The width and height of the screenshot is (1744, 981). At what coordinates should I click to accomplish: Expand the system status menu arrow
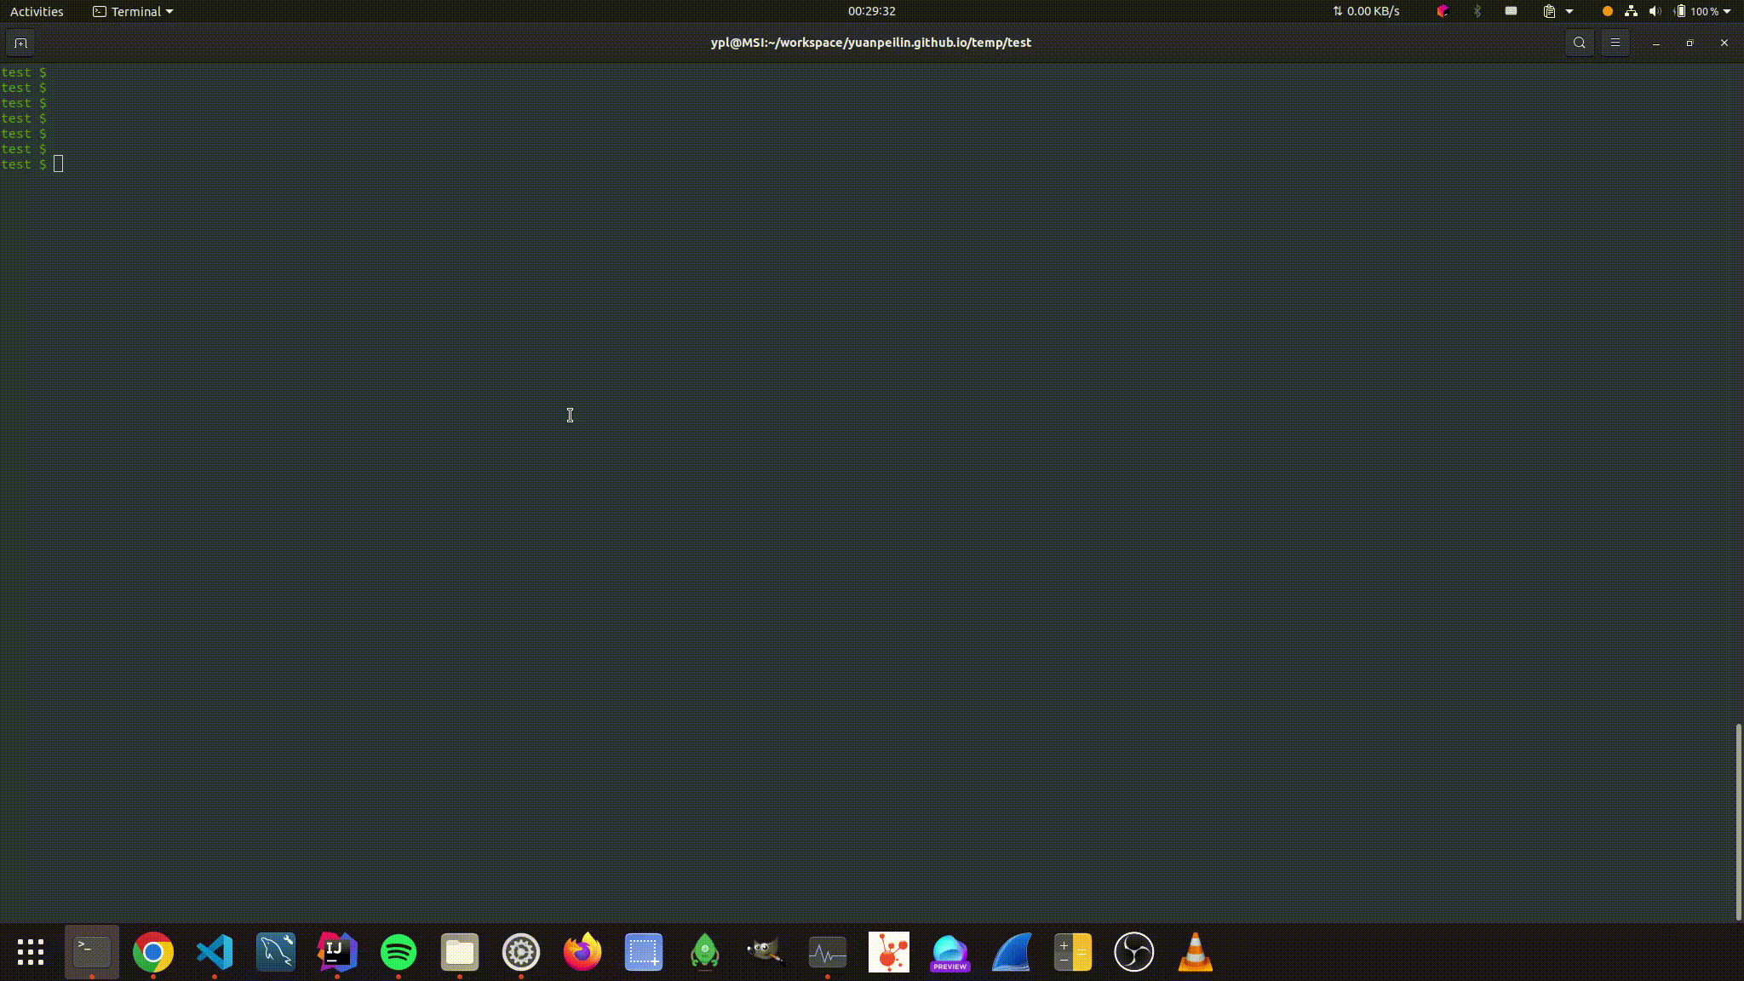[x=1727, y=11]
